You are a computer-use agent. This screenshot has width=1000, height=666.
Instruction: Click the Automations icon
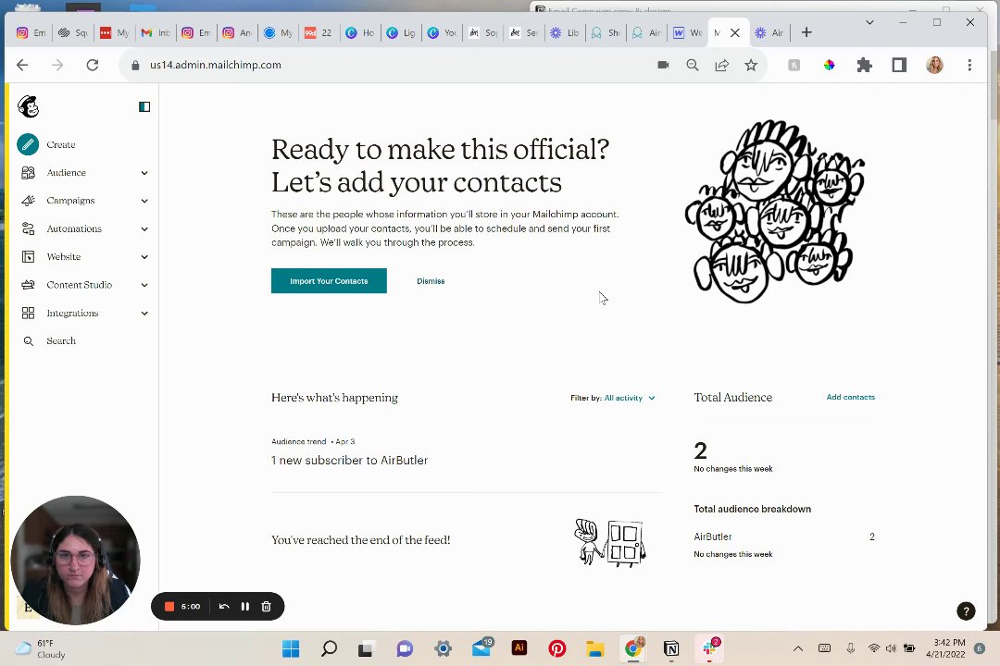28,228
